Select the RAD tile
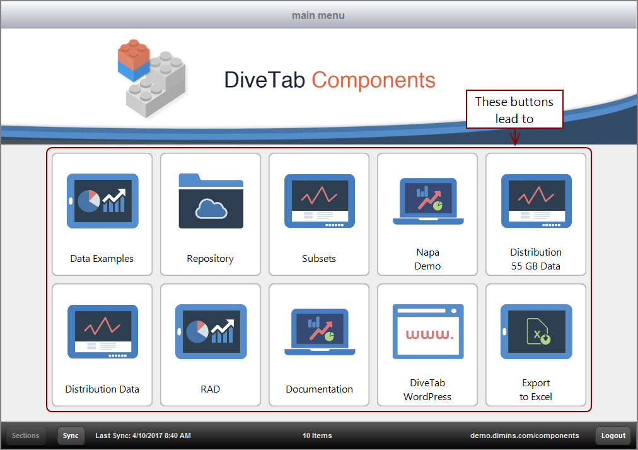Image resolution: width=638 pixels, height=450 pixels. tap(210, 344)
